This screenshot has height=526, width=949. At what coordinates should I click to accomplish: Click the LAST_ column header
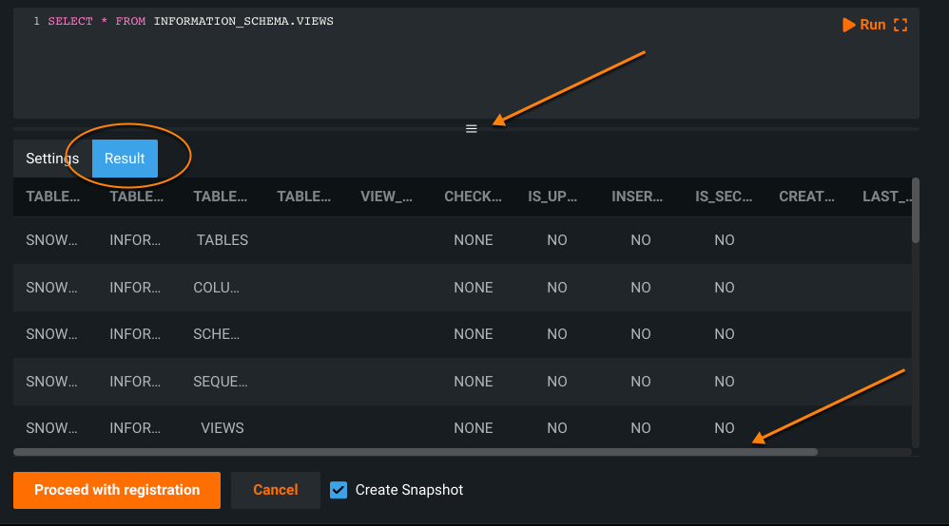[880, 197]
